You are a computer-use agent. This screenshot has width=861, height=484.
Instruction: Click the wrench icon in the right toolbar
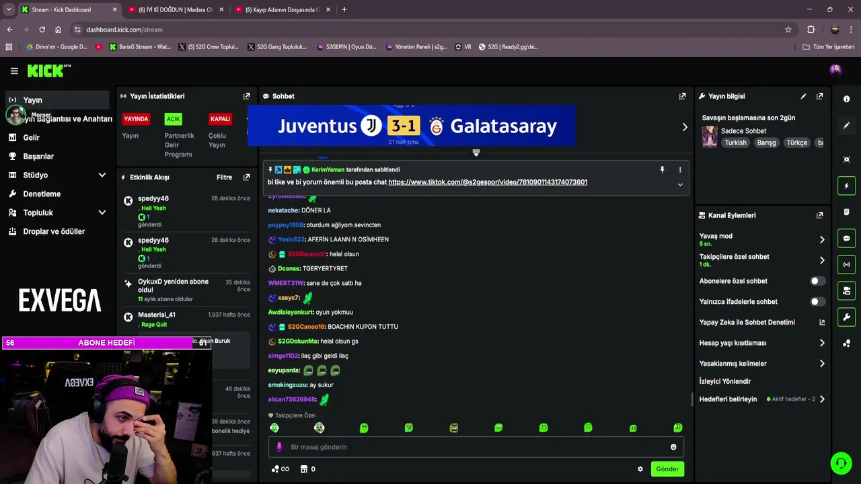click(x=846, y=317)
